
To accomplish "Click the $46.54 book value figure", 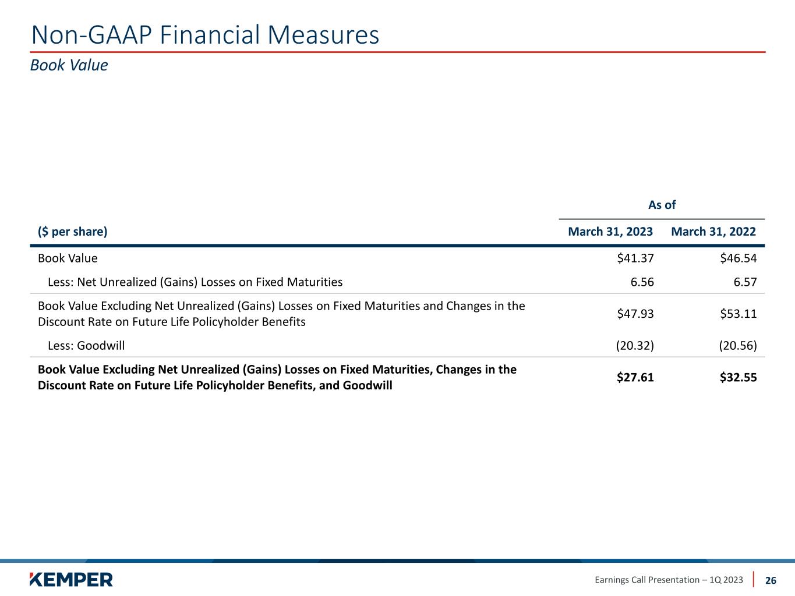I will (739, 258).
